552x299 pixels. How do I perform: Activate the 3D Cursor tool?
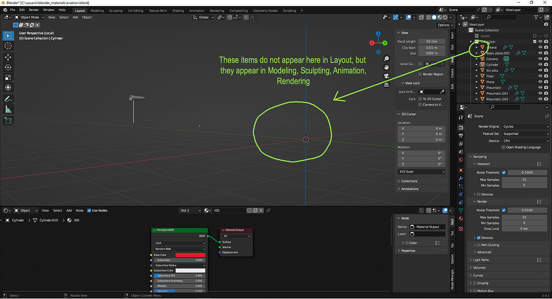(8, 46)
